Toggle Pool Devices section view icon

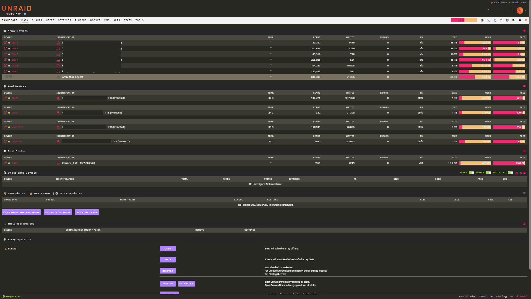[x=524, y=86]
